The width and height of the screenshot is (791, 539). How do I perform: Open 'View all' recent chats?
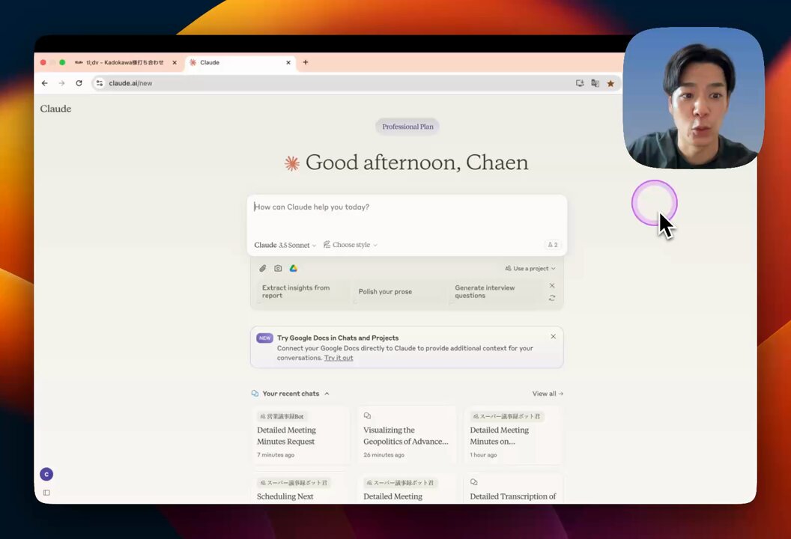click(x=548, y=393)
